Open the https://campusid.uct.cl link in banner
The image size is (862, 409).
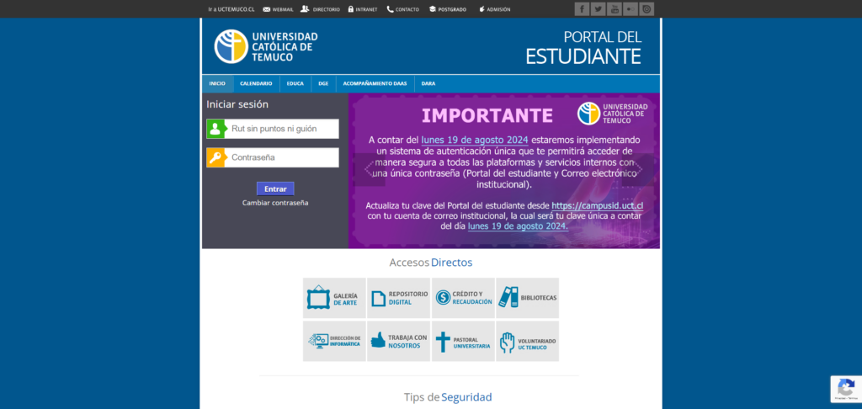[x=597, y=206]
